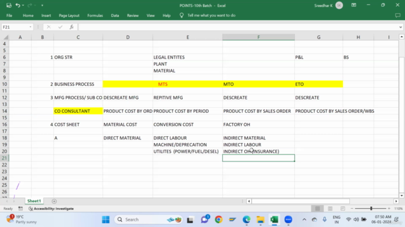
Task: Click the zoom slider handle
Action: coord(371,209)
